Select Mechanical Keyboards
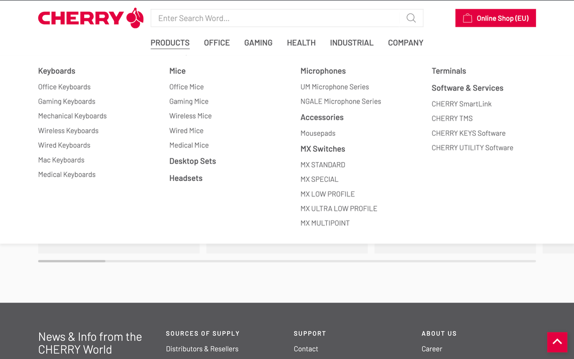Viewport: 574px width, 359px height. [72, 116]
